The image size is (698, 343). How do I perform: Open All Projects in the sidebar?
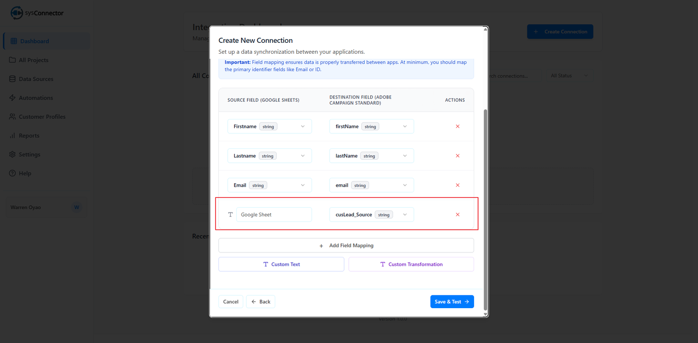pyautogui.click(x=33, y=60)
